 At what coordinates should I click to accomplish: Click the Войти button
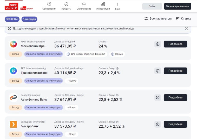coord(152,6)
